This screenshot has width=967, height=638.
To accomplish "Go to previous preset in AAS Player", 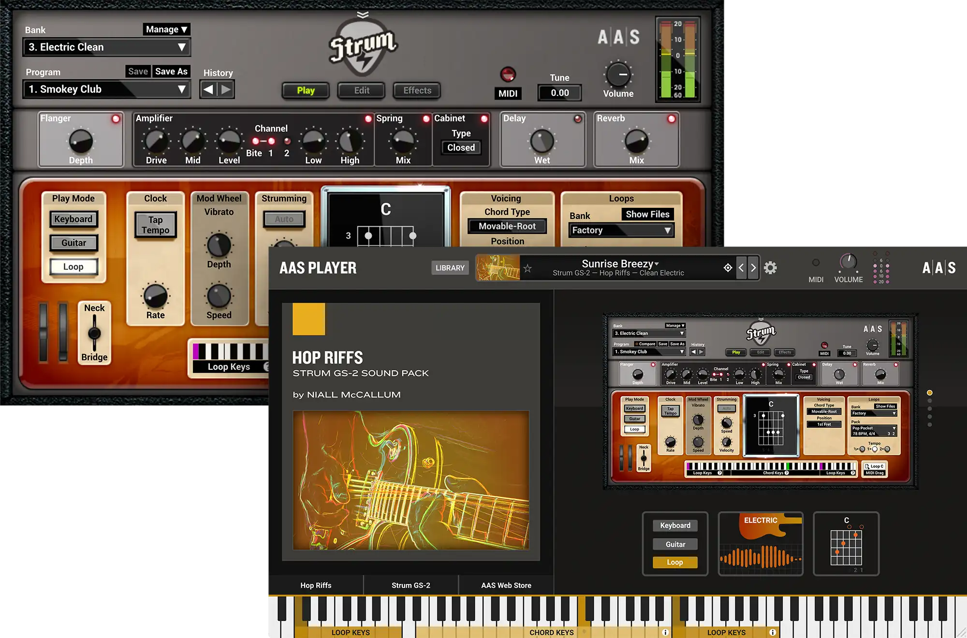I will (x=741, y=268).
